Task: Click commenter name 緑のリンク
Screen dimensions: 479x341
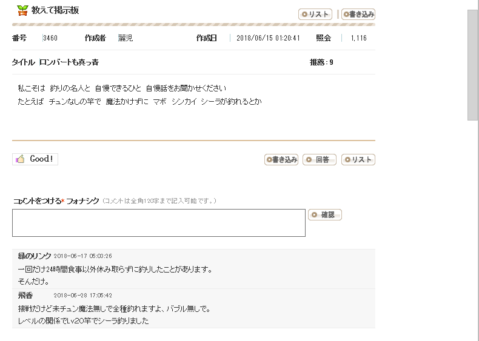Action: (35, 256)
